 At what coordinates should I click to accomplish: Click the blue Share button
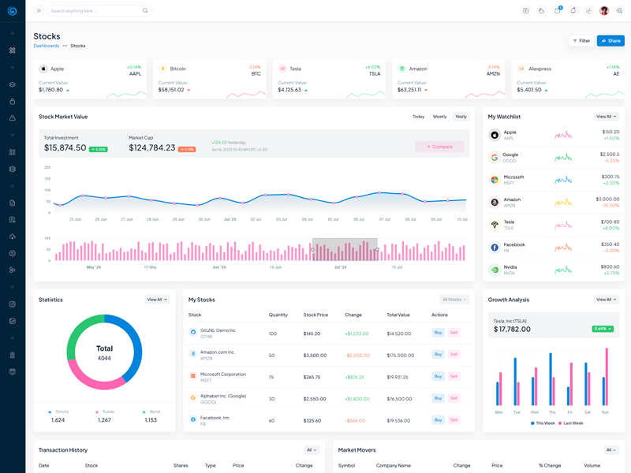click(610, 41)
